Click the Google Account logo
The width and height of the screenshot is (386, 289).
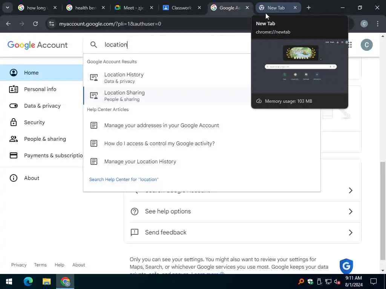[x=37, y=45]
